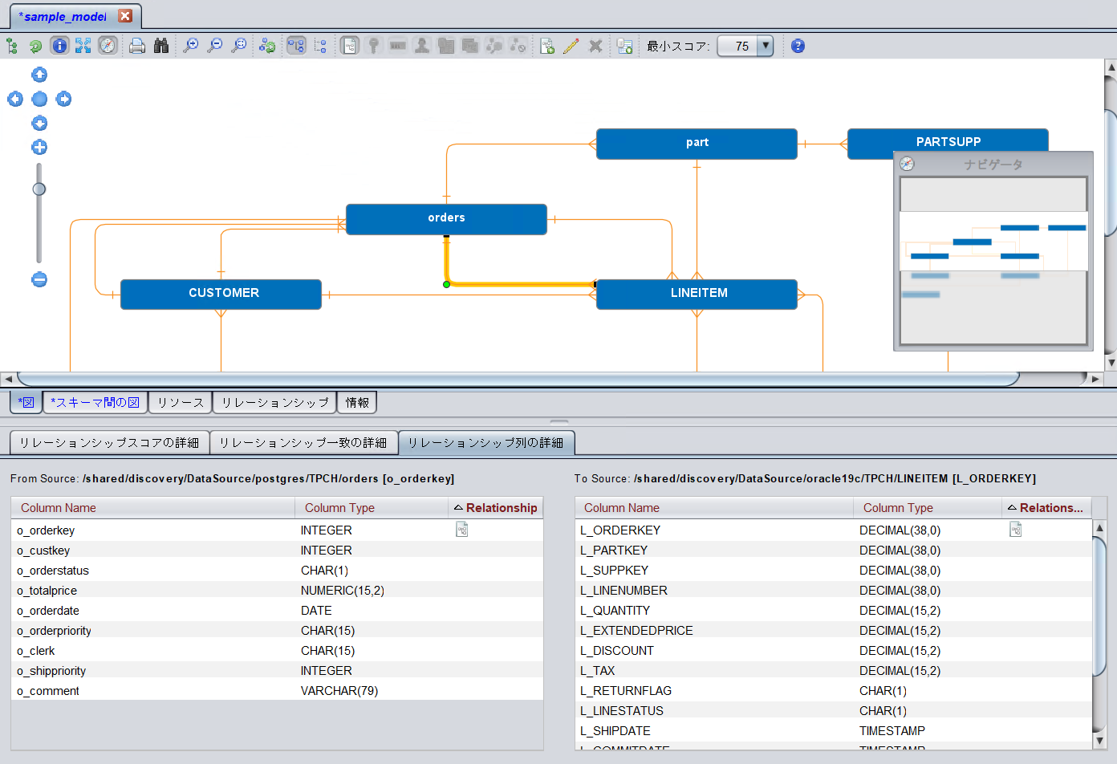Click the blue help question mark icon
Viewport: 1117px width, 764px height.
point(798,46)
